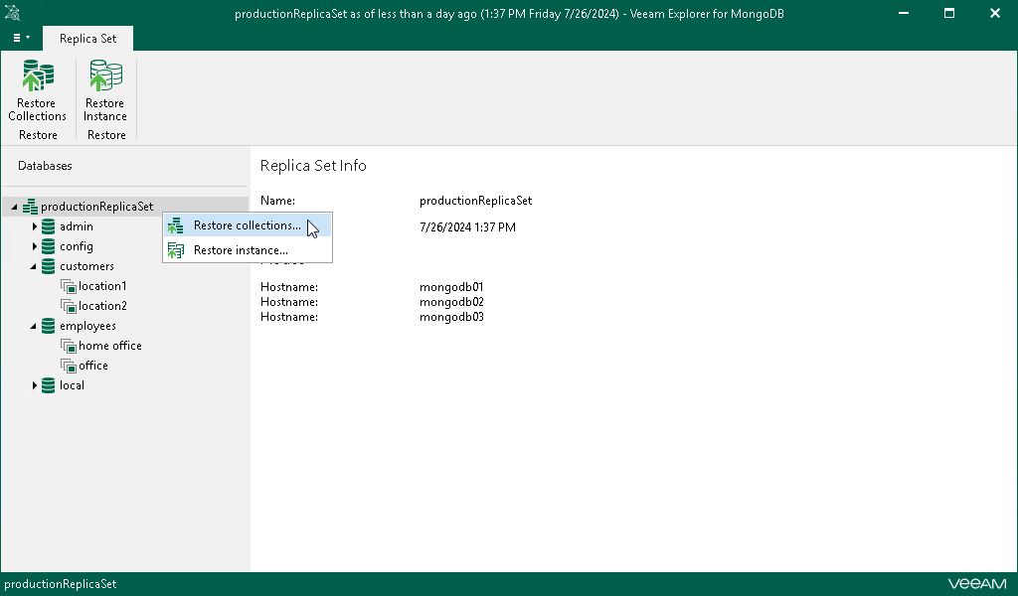Image resolution: width=1018 pixels, height=596 pixels.
Task: Click the Restore instance menu entry icon
Action: coord(175,250)
